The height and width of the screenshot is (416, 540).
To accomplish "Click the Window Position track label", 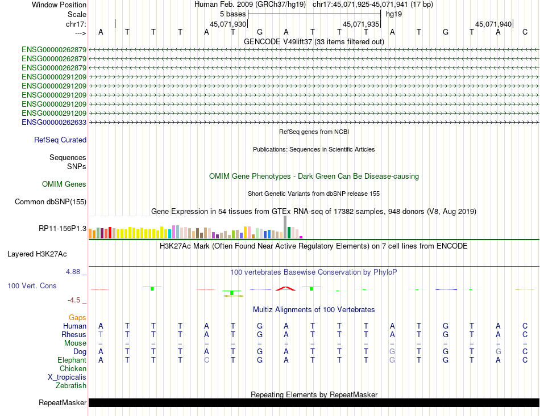I will (59, 5).
